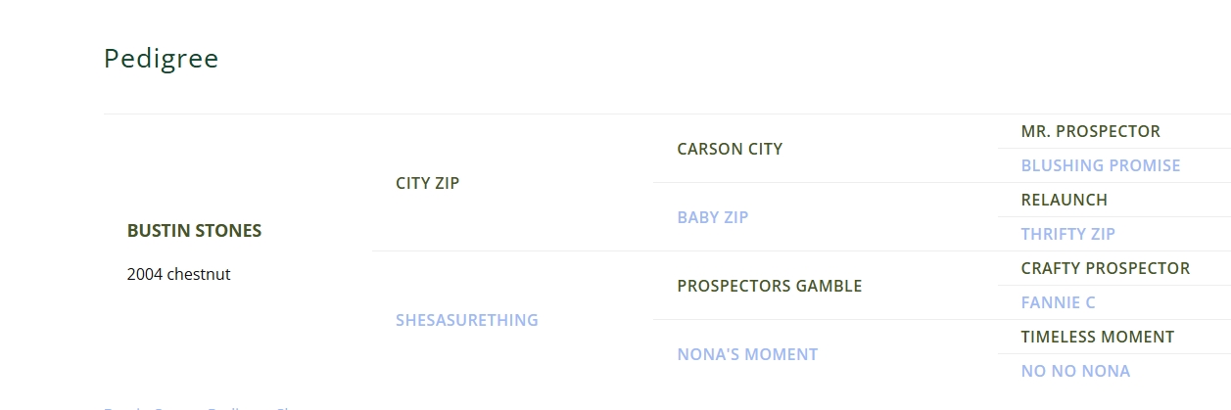Click CARSON CITY in pedigree chart
This screenshot has height=410, width=1231.
click(x=730, y=149)
